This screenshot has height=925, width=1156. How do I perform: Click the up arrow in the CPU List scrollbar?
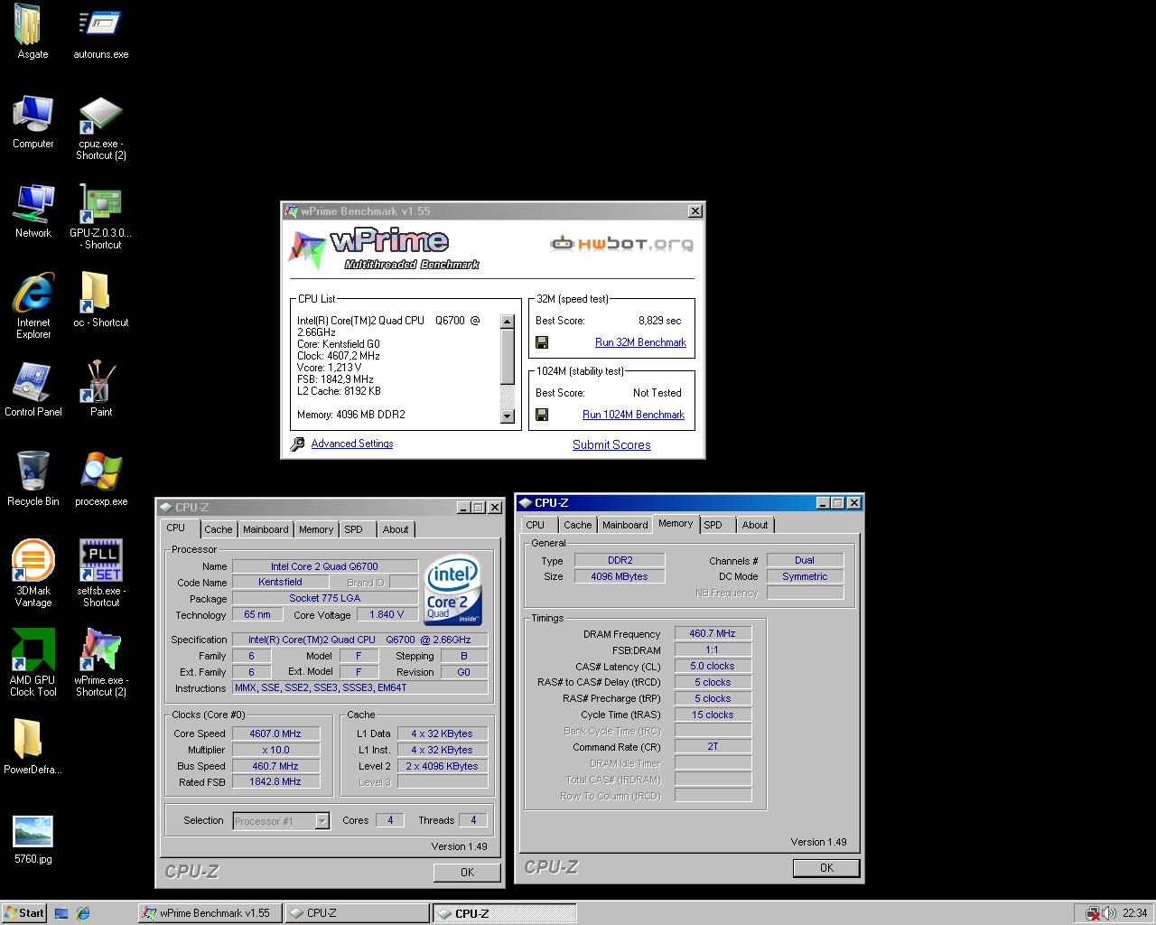click(x=507, y=322)
